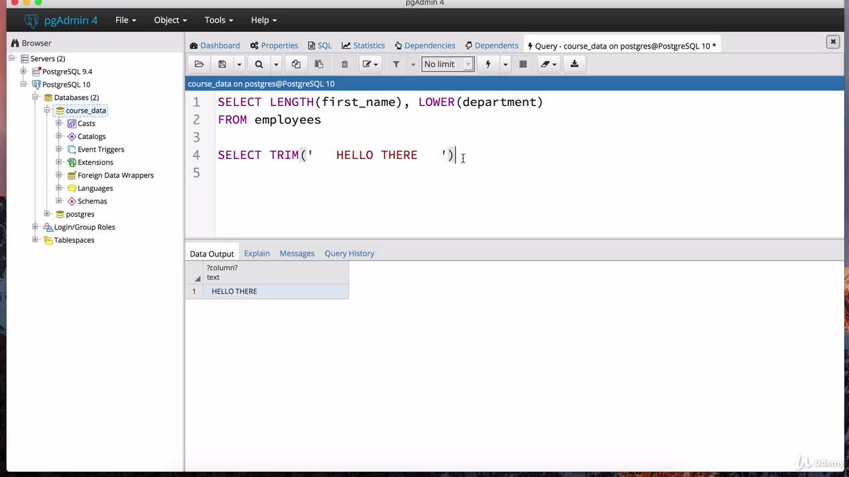Image resolution: width=849 pixels, height=477 pixels.
Task: Open the Edit pencil dropdown
Action: pyautogui.click(x=369, y=64)
